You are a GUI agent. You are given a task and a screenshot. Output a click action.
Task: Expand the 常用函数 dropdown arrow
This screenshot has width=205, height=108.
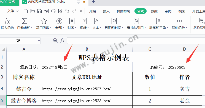[51, 28]
